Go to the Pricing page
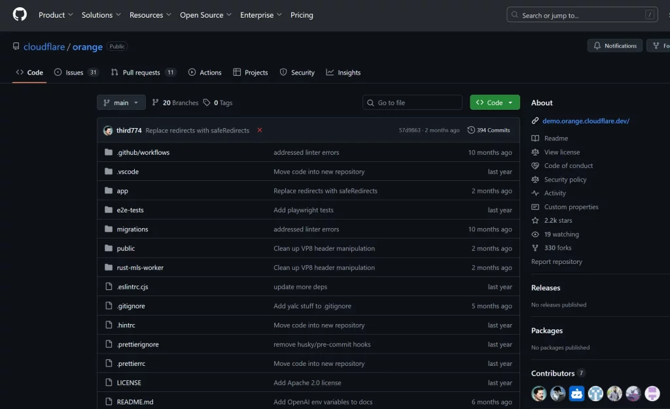The image size is (670, 409). [302, 15]
